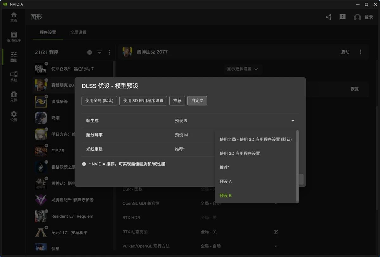380x257 pixels.
Task: Remove 漫威争锋 via its minus badge
Action: [x=47, y=96]
